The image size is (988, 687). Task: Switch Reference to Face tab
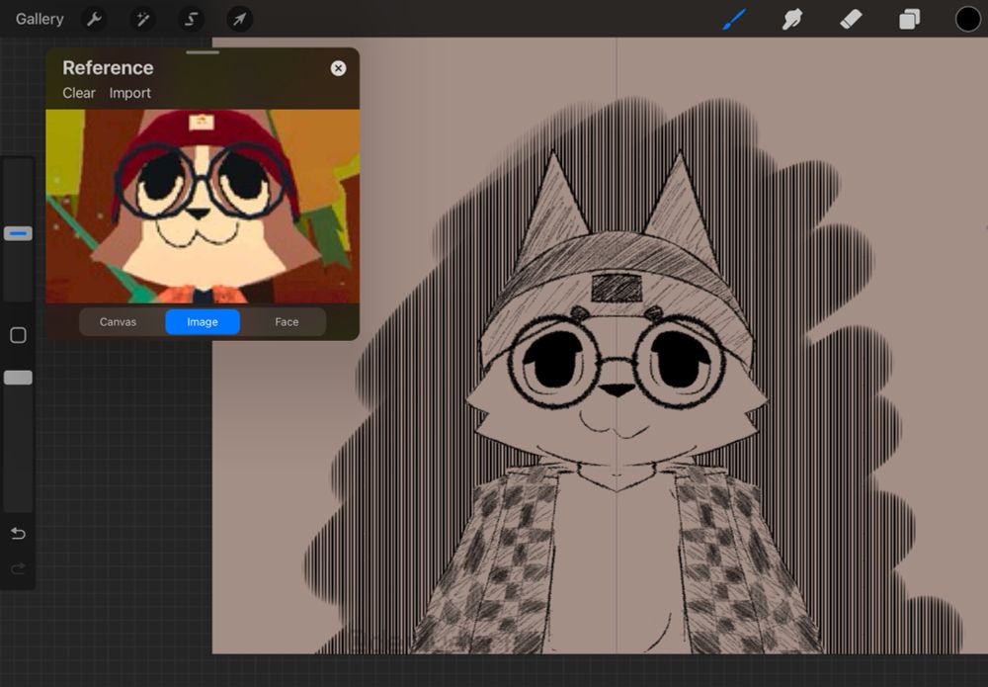(287, 321)
